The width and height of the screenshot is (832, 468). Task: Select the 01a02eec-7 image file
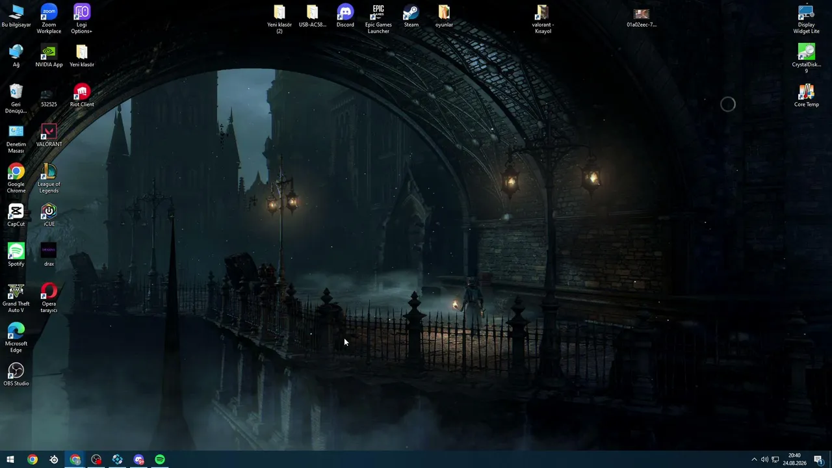tap(642, 18)
